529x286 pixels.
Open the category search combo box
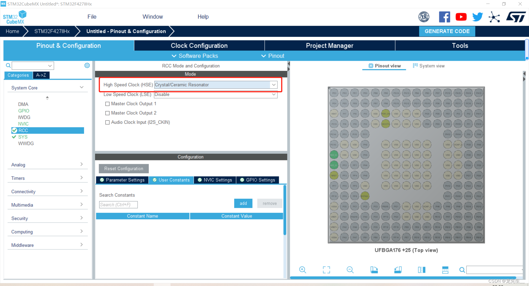click(x=33, y=66)
